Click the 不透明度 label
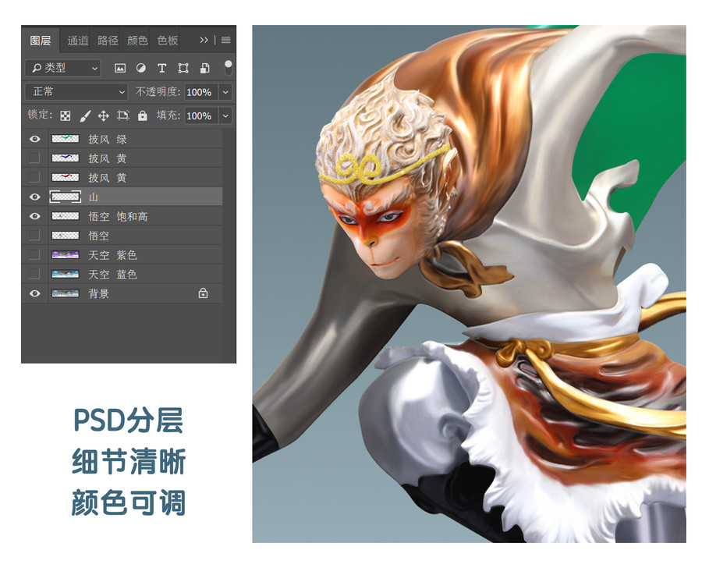The width and height of the screenshot is (702, 575). point(158,92)
